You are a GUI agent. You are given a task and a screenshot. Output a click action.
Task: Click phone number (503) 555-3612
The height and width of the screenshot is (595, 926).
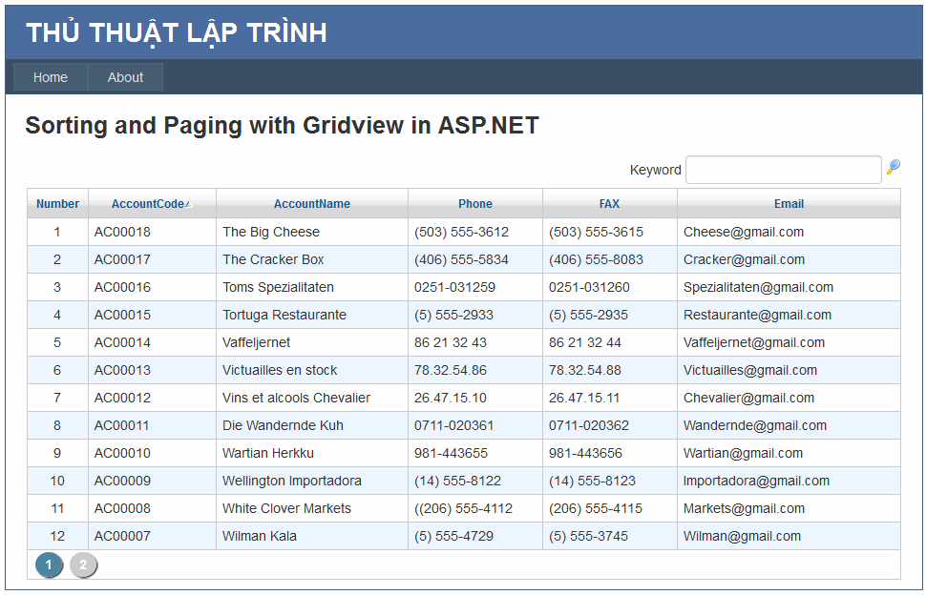pos(461,232)
